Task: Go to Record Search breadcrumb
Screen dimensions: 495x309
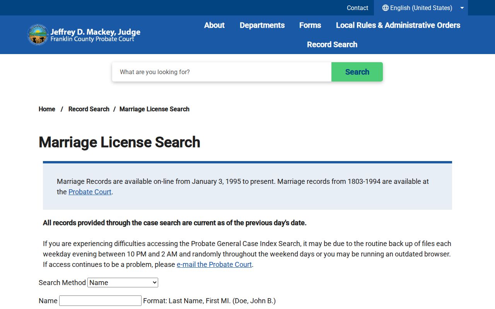Action: (x=89, y=109)
